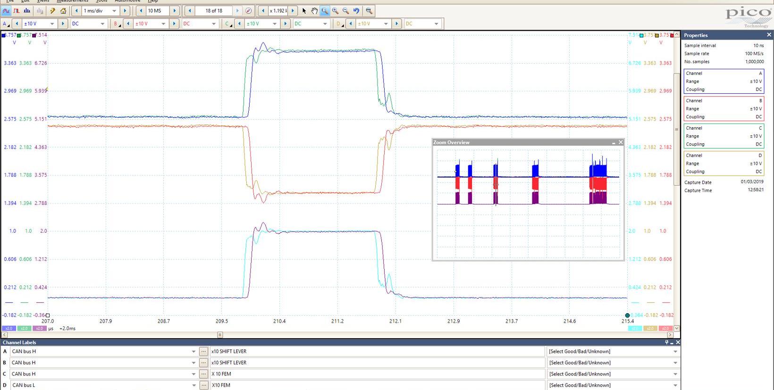Open row A CAN bus H label dropdown
The height and width of the screenshot is (390, 774).
[x=193, y=351]
